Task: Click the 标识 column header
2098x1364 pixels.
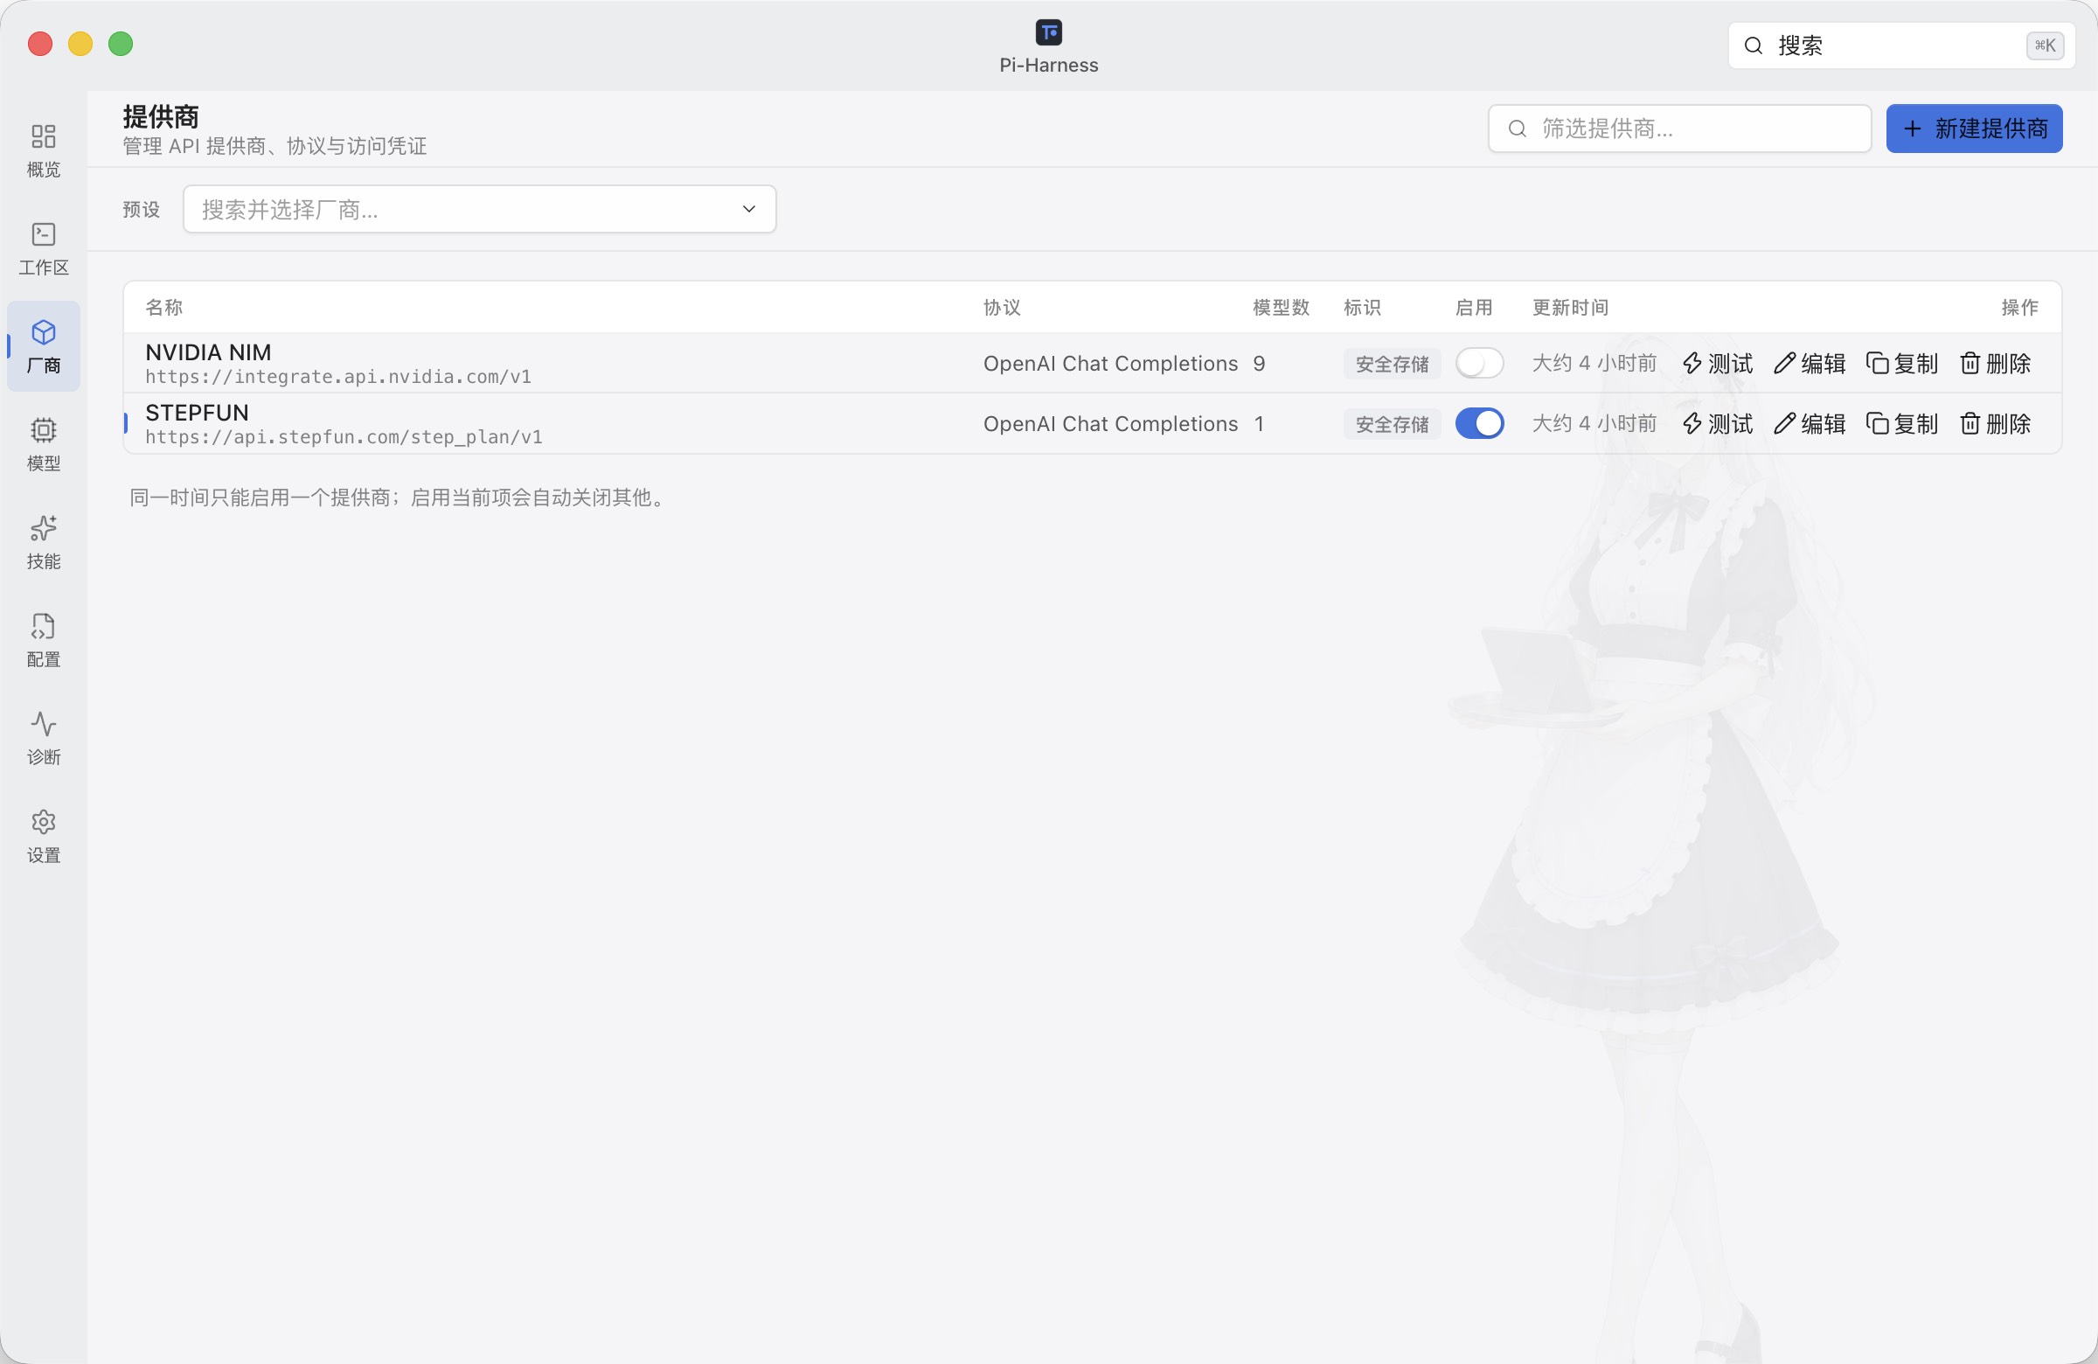Action: coord(1362,307)
